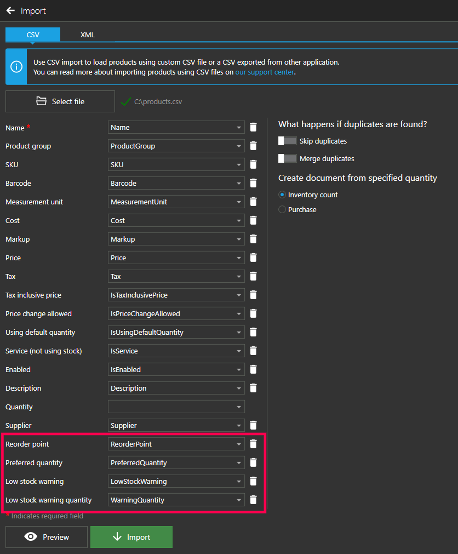
Task: Open the Measurement unit mapping dropdown
Action: pyautogui.click(x=176, y=202)
